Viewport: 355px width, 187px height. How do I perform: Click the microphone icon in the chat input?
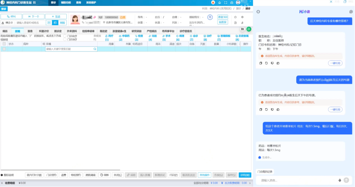pyautogui.click(x=340, y=180)
